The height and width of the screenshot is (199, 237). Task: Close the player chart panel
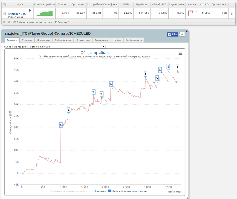(x=187, y=31)
